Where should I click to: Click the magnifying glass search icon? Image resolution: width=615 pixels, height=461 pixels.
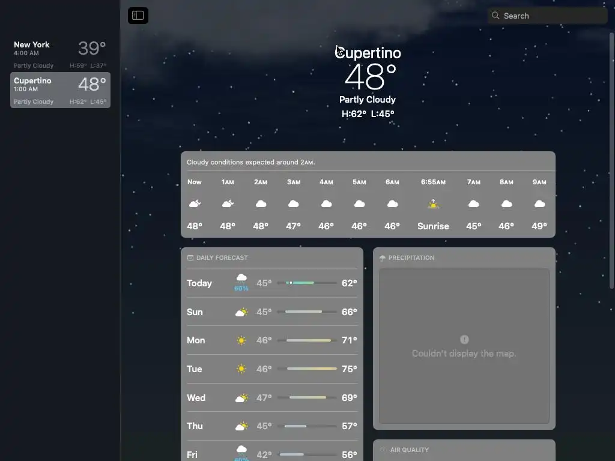495,16
